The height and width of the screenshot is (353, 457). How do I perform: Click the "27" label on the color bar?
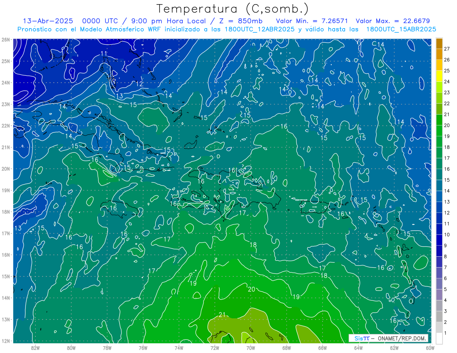(x=447, y=49)
